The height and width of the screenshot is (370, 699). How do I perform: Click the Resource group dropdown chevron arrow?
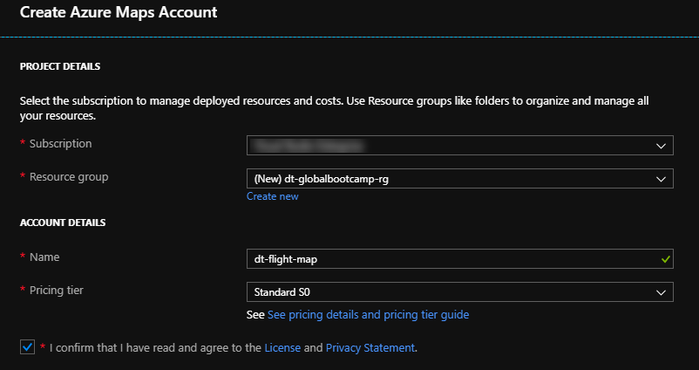662,179
